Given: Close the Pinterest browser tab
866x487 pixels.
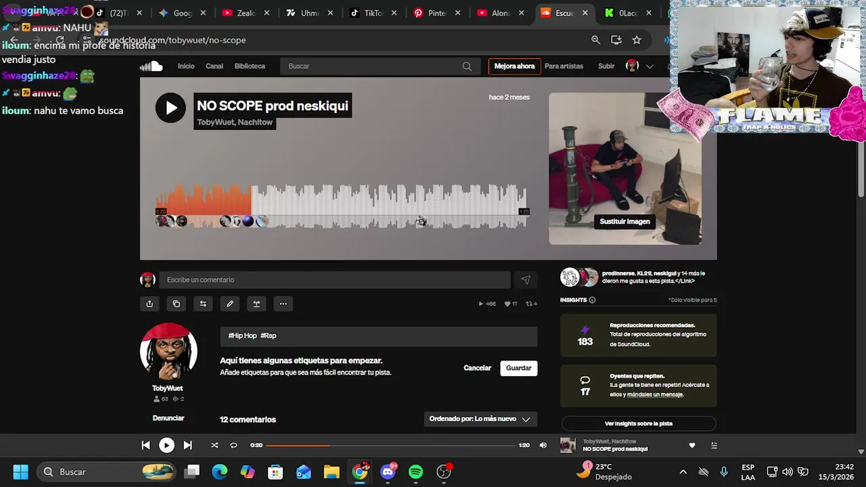Looking at the screenshot, I should pyautogui.click(x=458, y=13).
